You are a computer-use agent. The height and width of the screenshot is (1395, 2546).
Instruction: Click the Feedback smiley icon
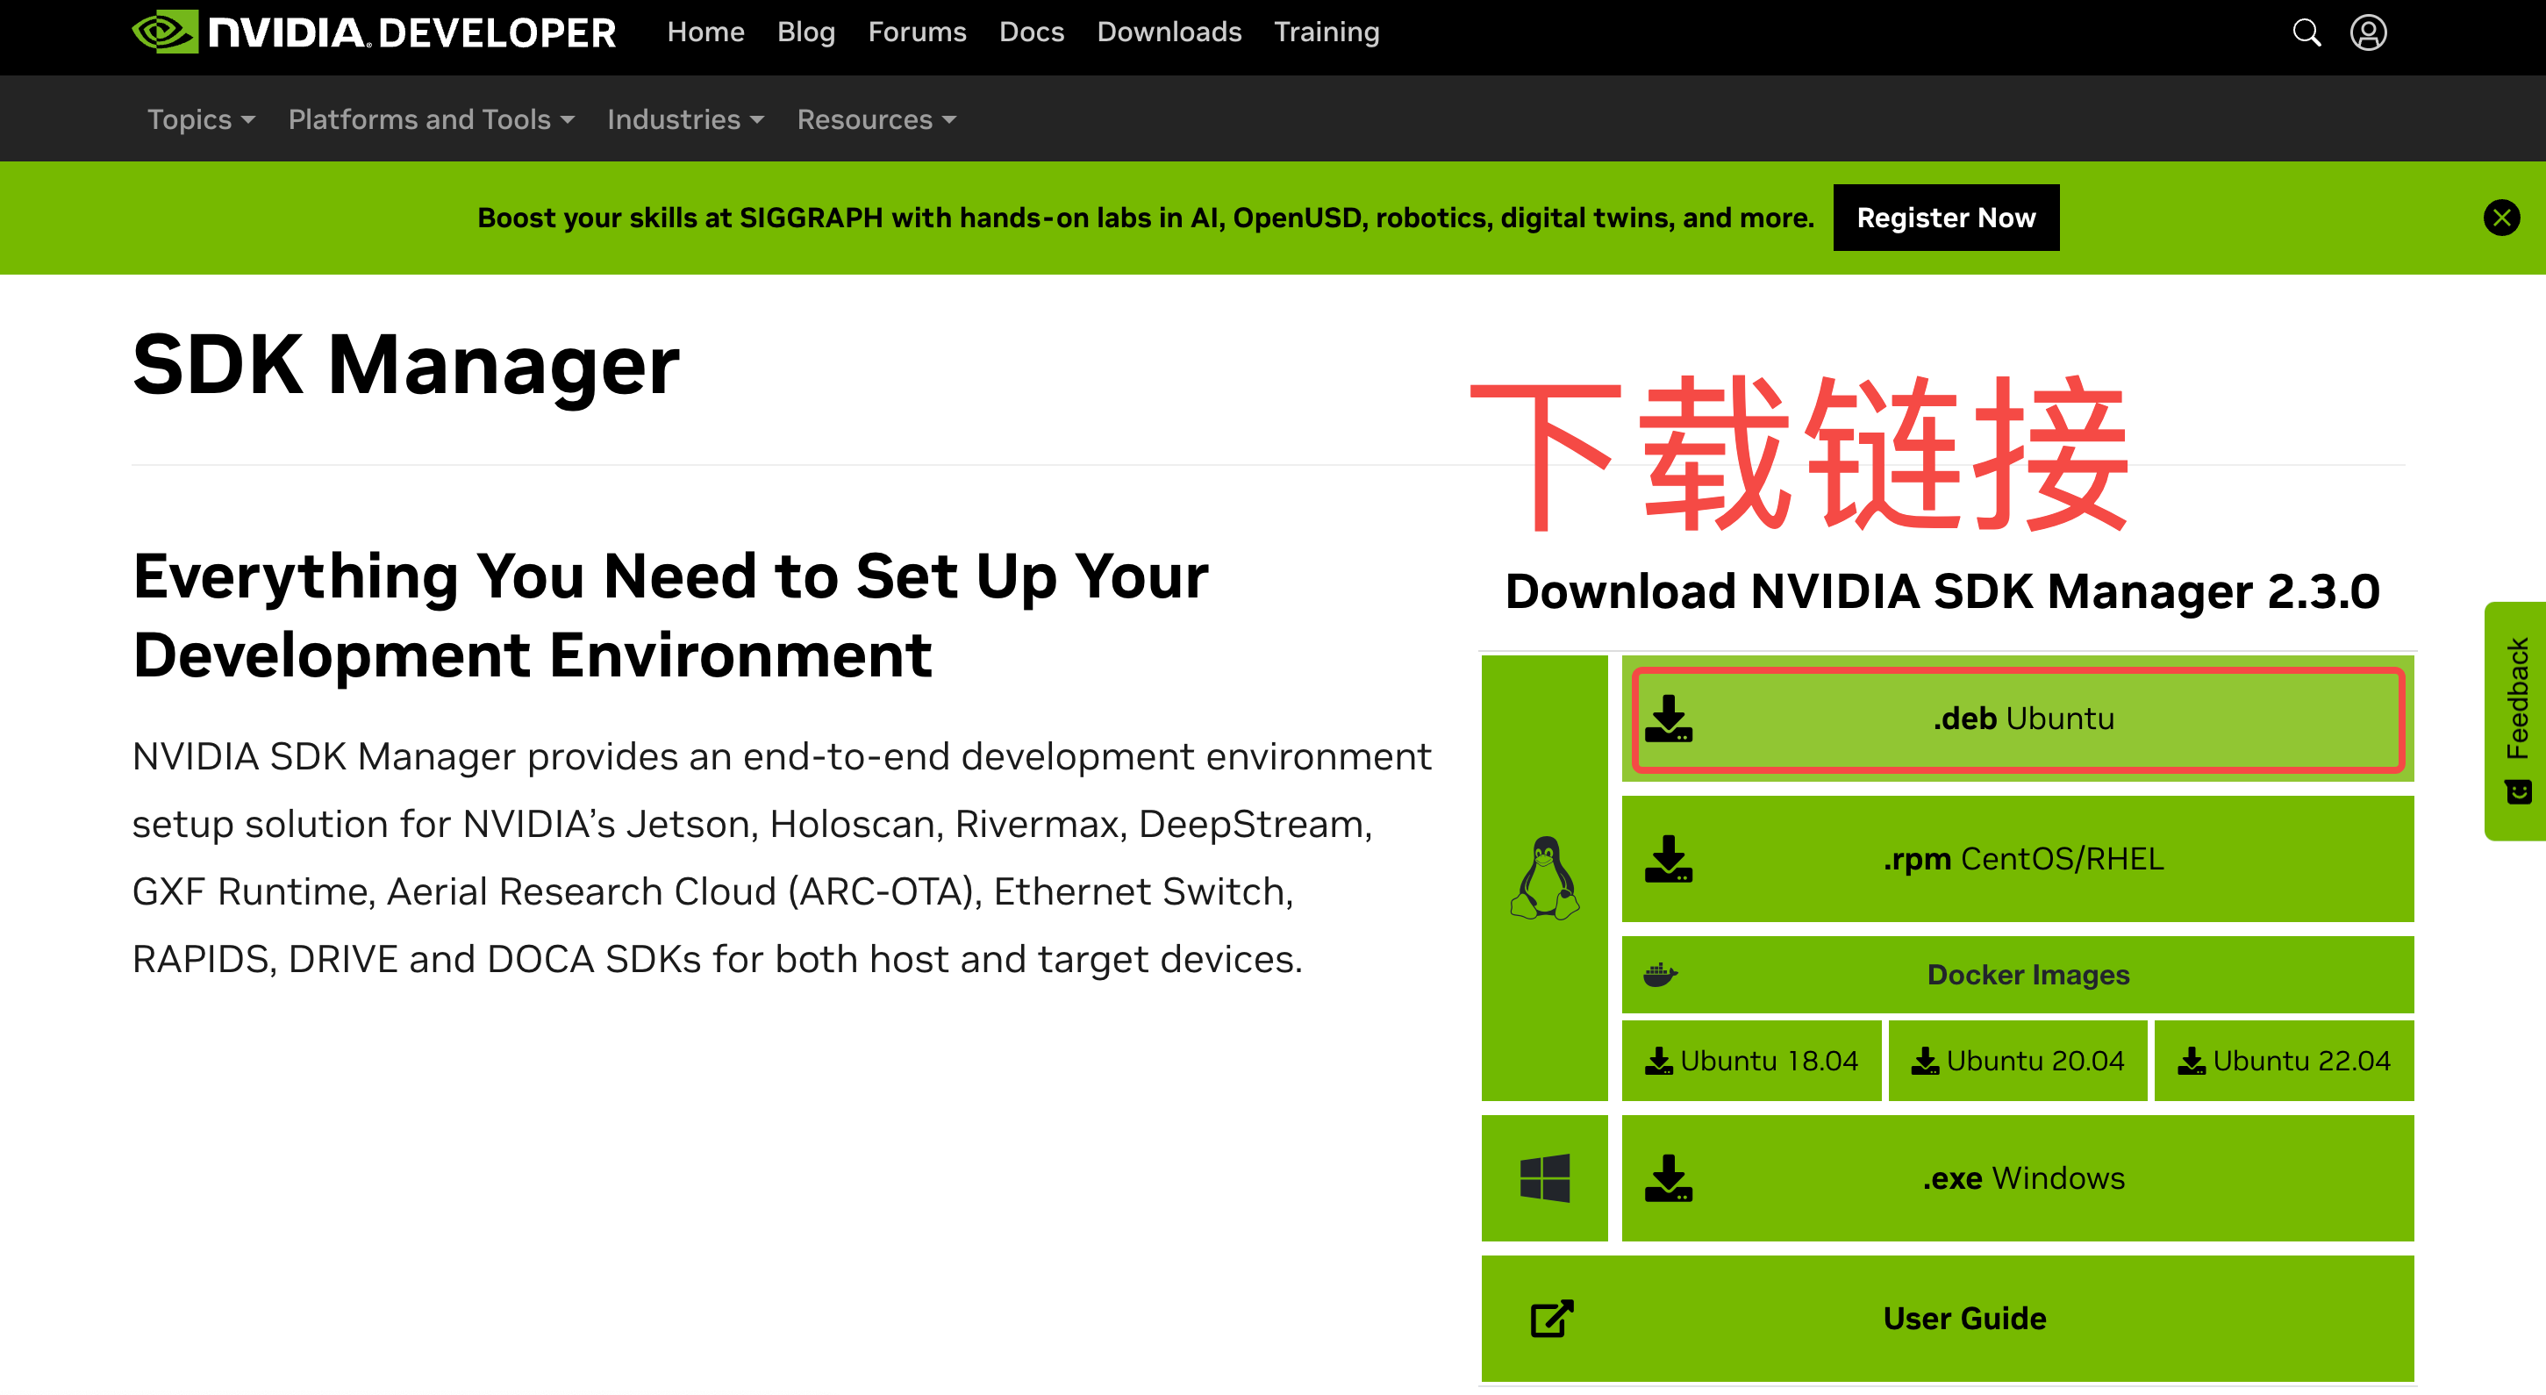click(2517, 792)
